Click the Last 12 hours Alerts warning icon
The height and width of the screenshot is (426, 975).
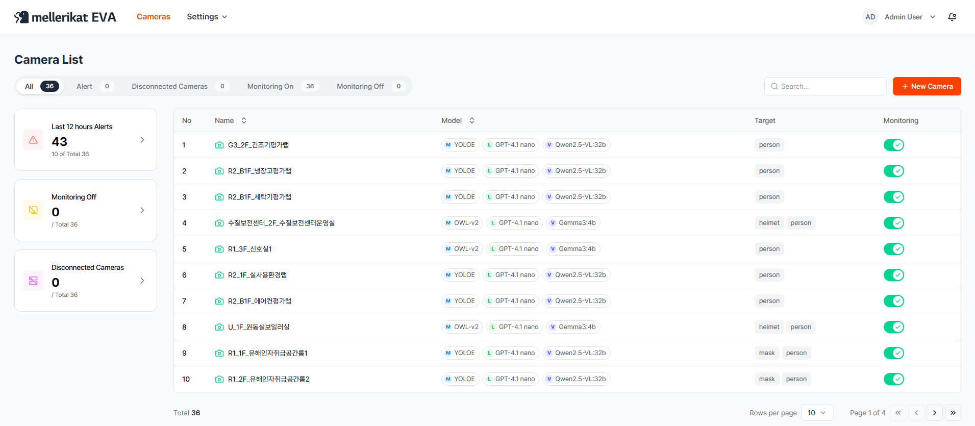[33, 140]
